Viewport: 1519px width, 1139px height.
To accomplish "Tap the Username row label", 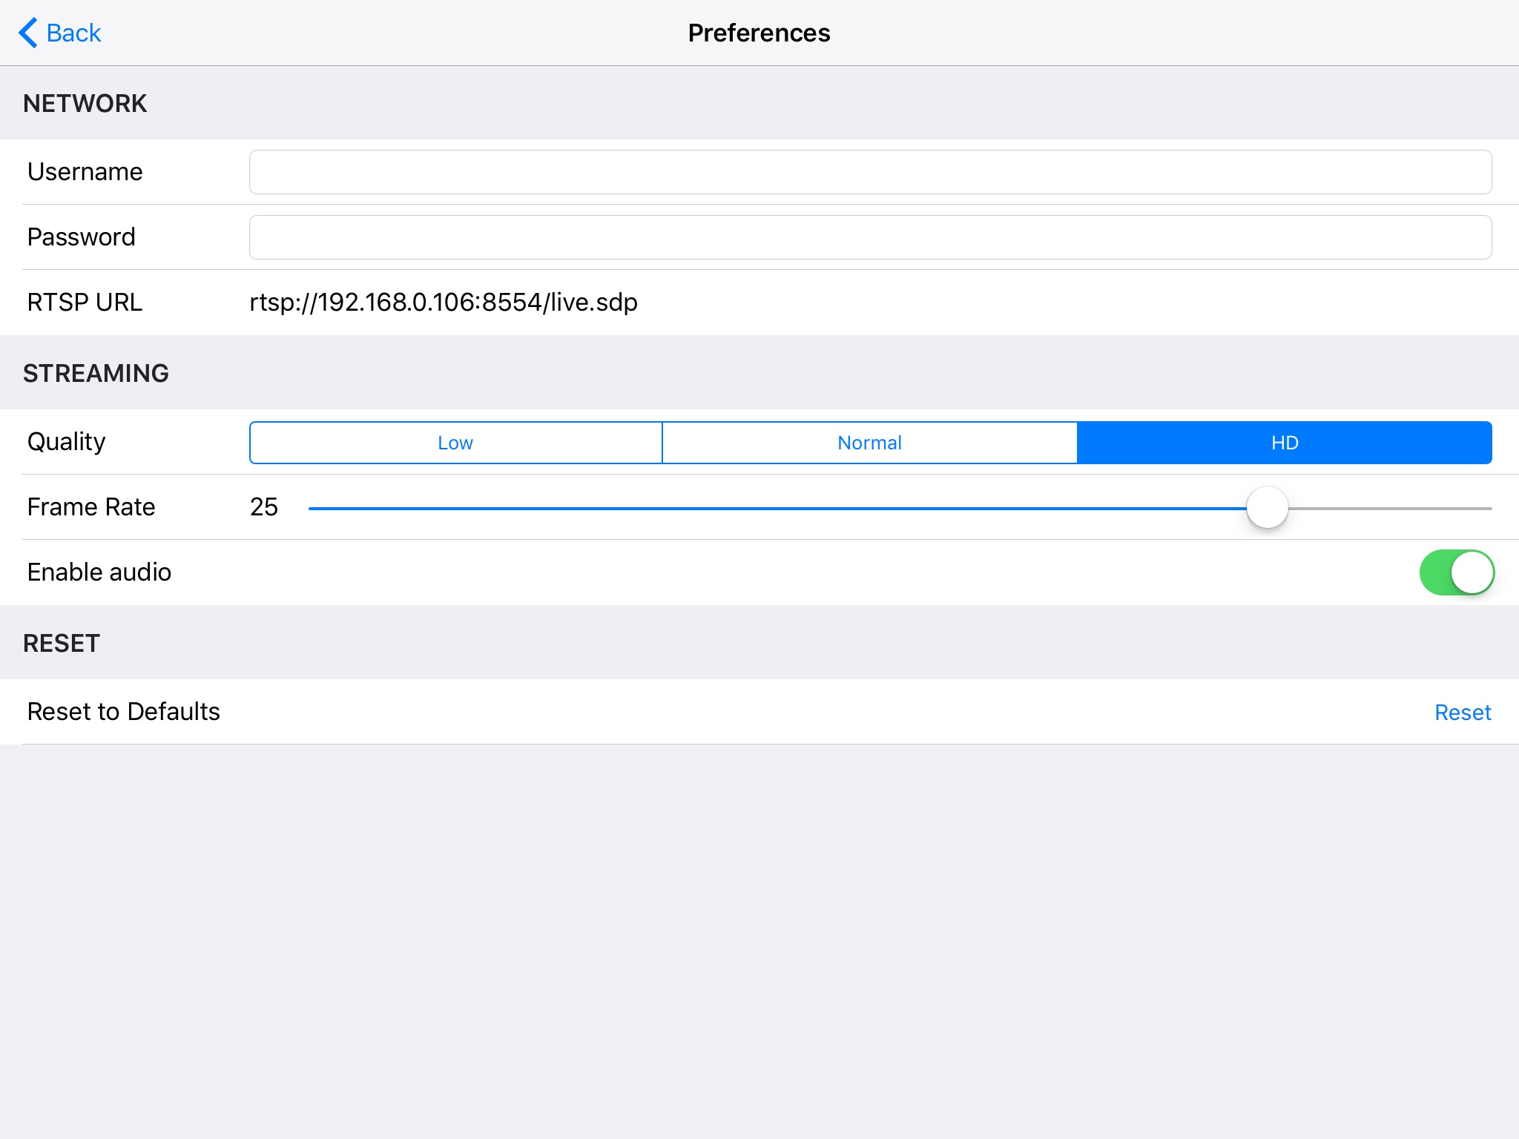I will pos(85,172).
